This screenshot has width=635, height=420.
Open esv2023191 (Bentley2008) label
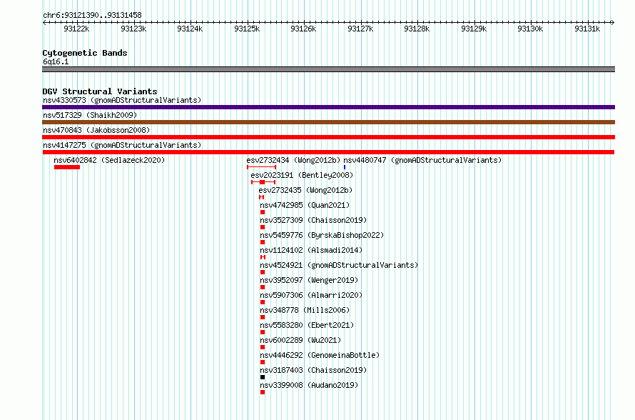302,175
